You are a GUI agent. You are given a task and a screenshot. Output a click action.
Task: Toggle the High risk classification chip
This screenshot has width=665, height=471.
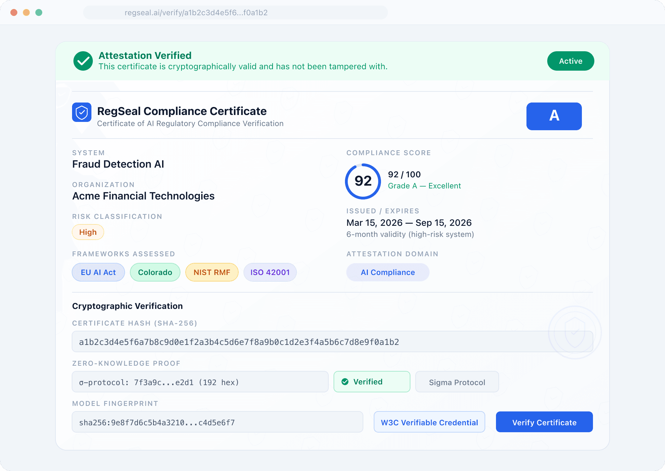click(88, 232)
